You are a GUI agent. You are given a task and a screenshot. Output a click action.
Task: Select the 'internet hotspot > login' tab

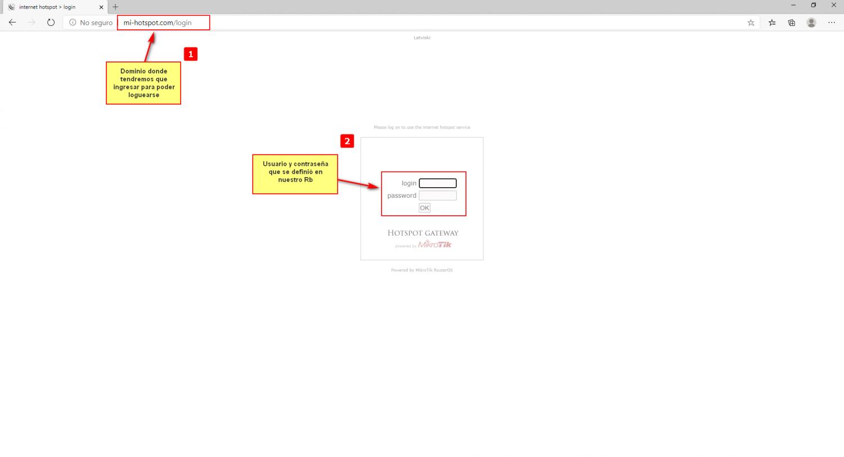click(55, 7)
